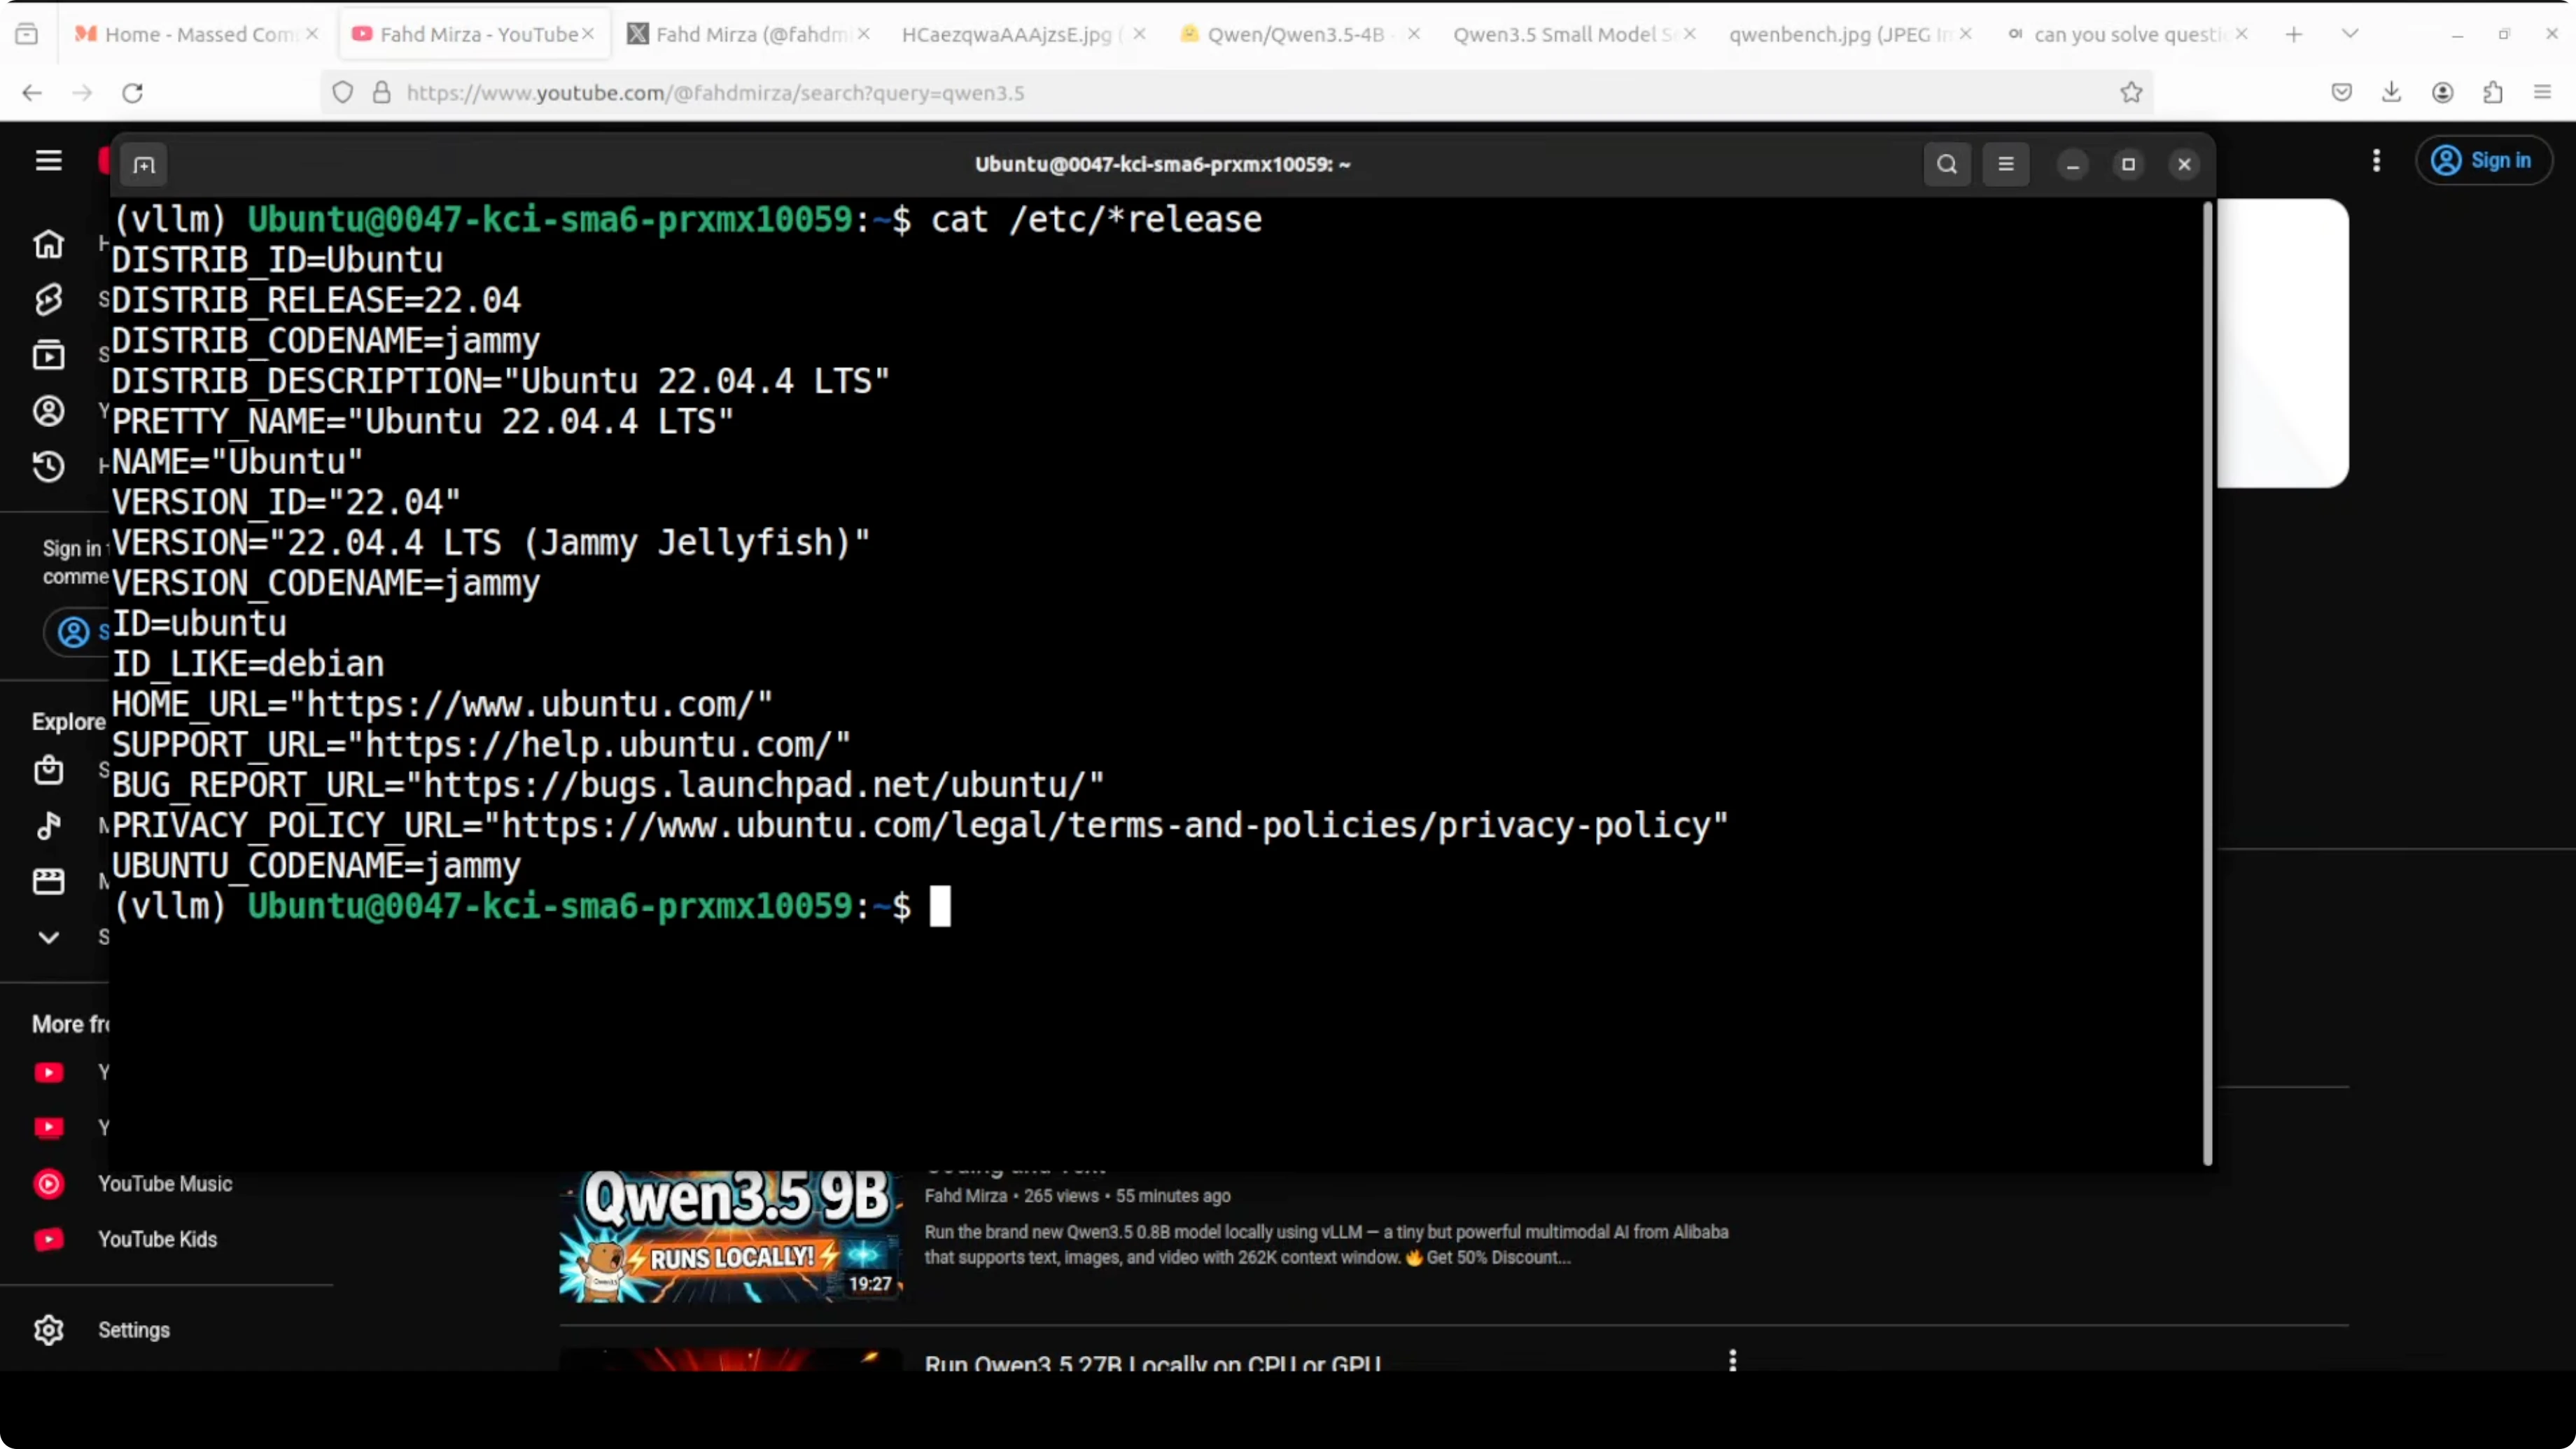Open the terminal hamburger menu

coord(2005,164)
